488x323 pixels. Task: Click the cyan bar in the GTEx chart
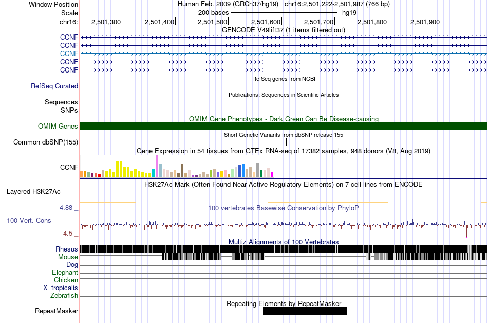click(154, 173)
